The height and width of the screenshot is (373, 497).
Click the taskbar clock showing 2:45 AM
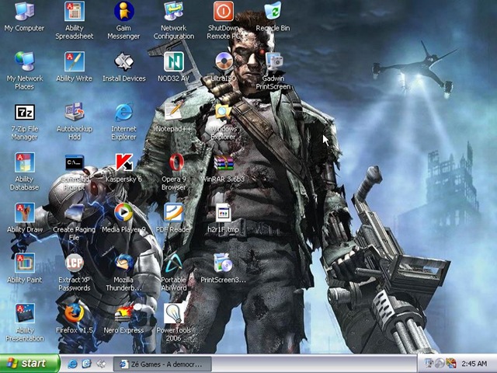[474, 364]
